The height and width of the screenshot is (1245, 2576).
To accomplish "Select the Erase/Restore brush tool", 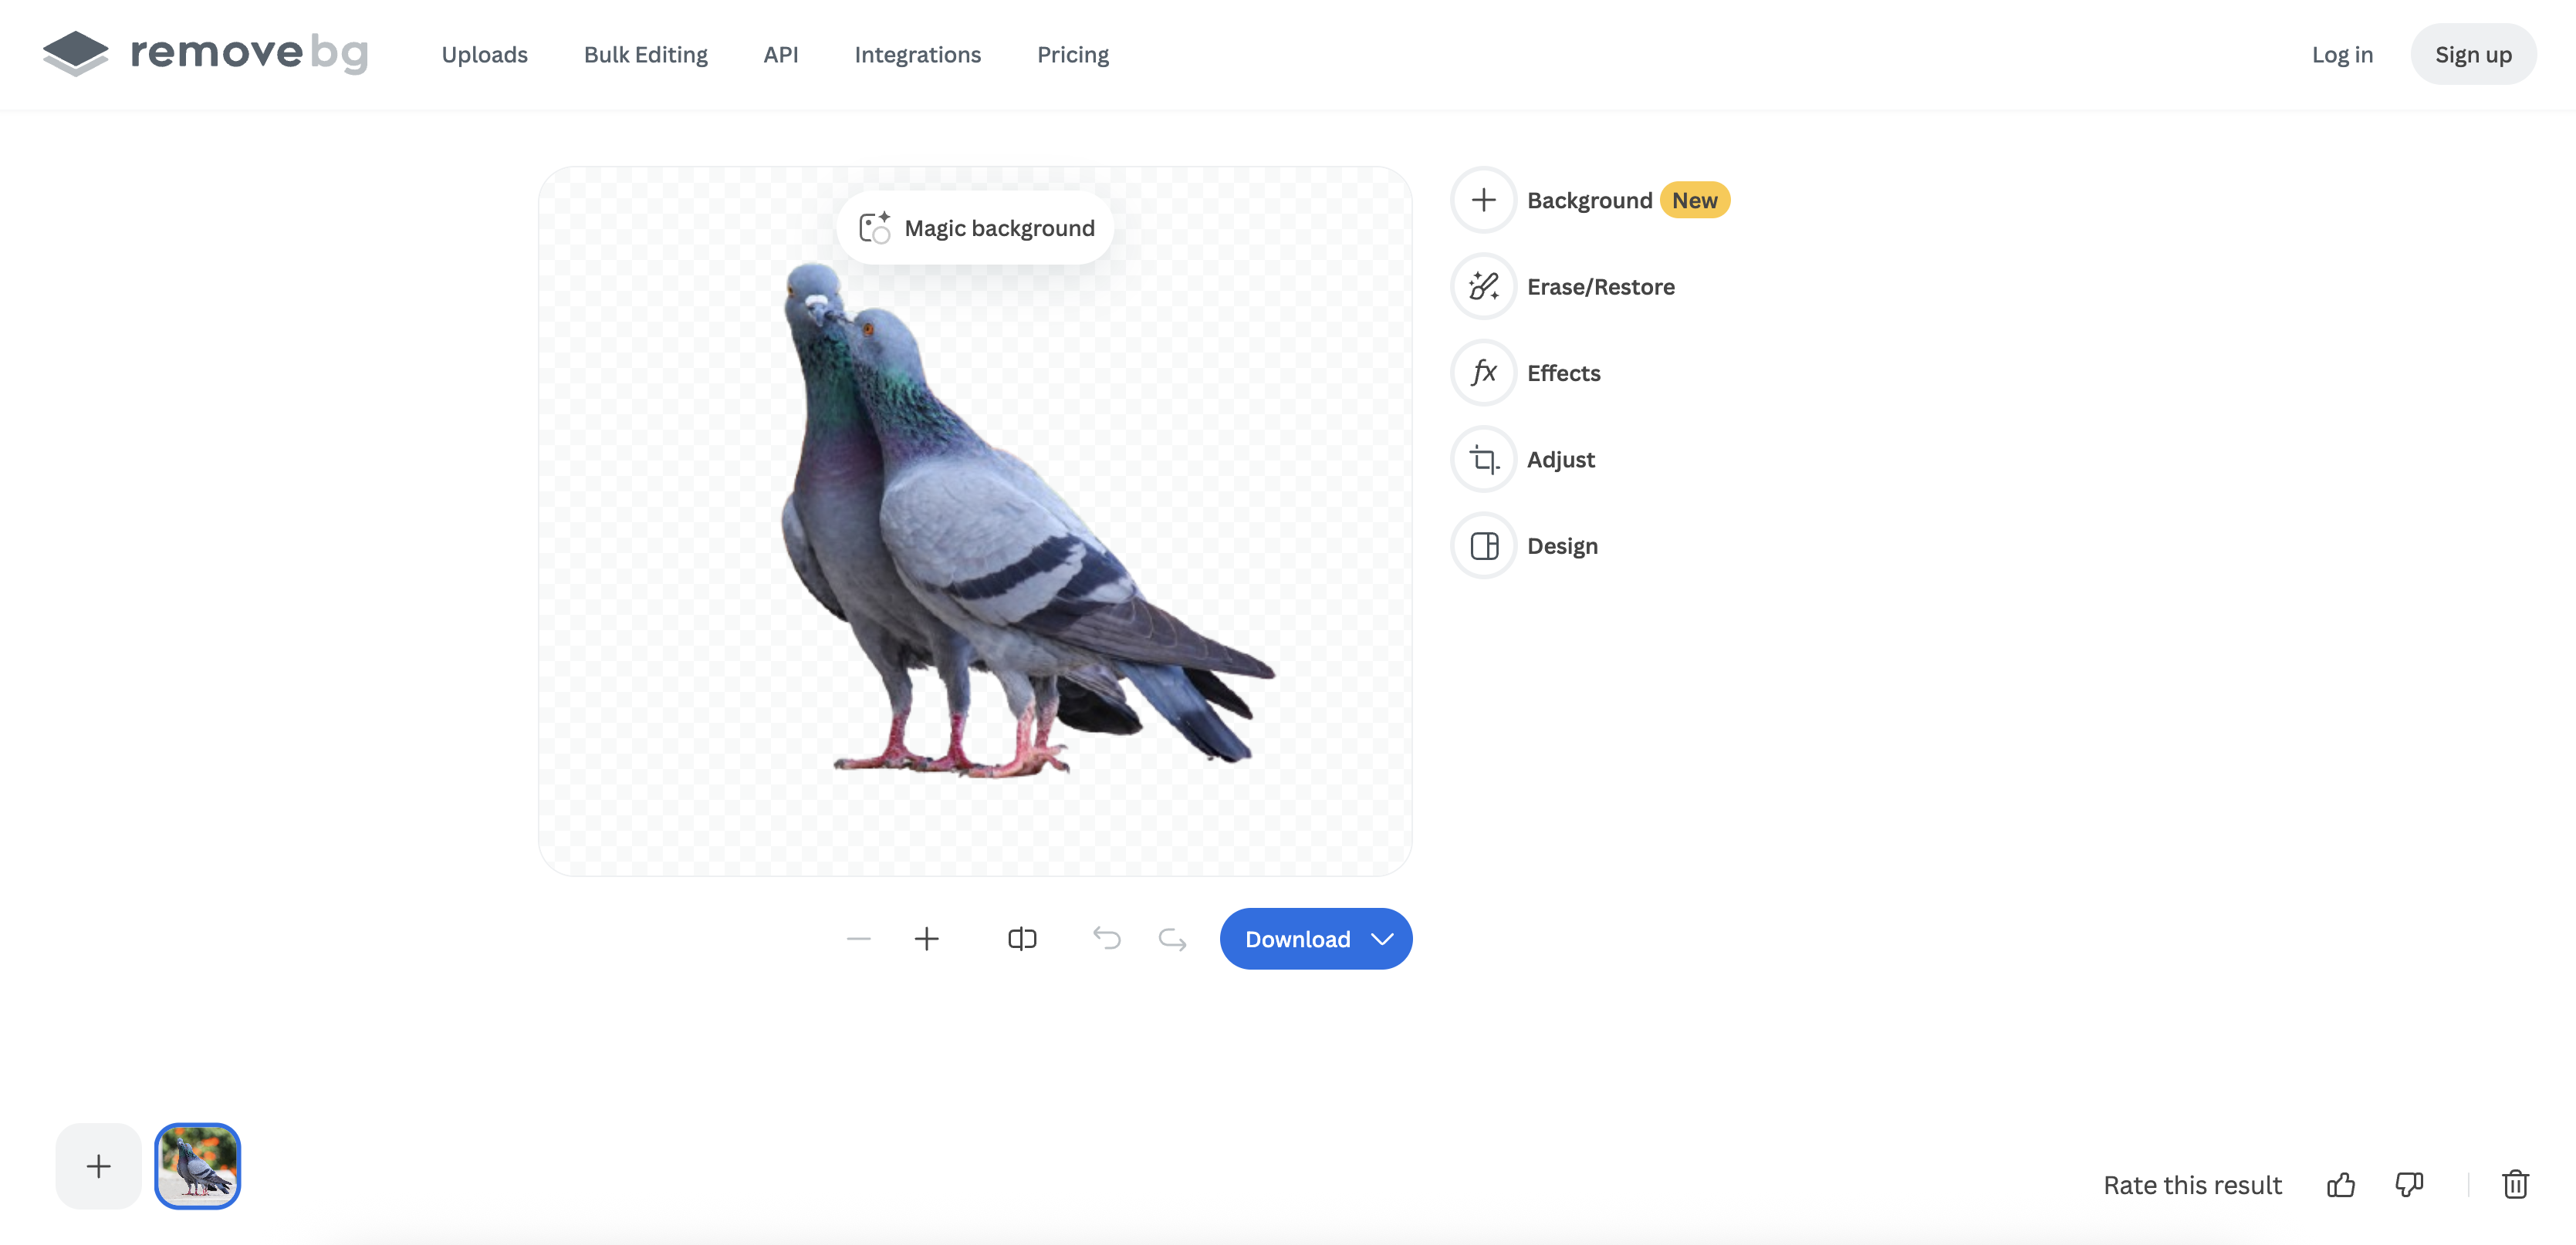I will click(x=1483, y=287).
